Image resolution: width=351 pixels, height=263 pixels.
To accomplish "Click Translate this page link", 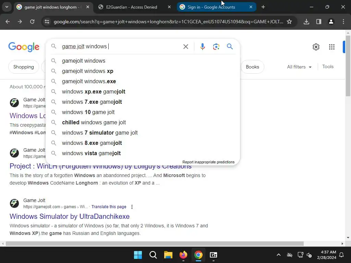I will (109, 207).
